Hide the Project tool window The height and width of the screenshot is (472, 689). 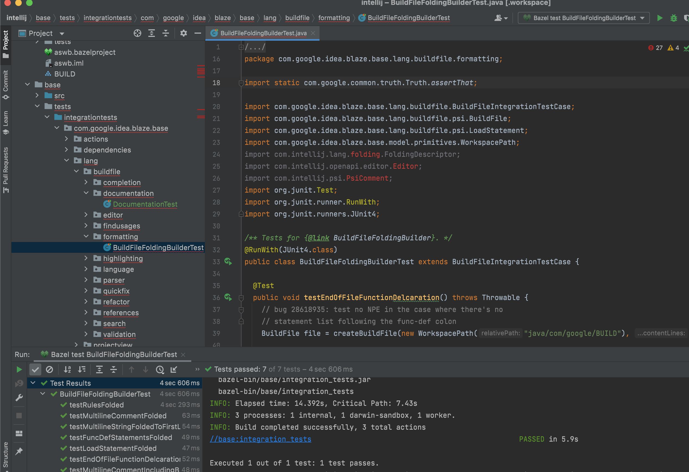(x=198, y=33)
